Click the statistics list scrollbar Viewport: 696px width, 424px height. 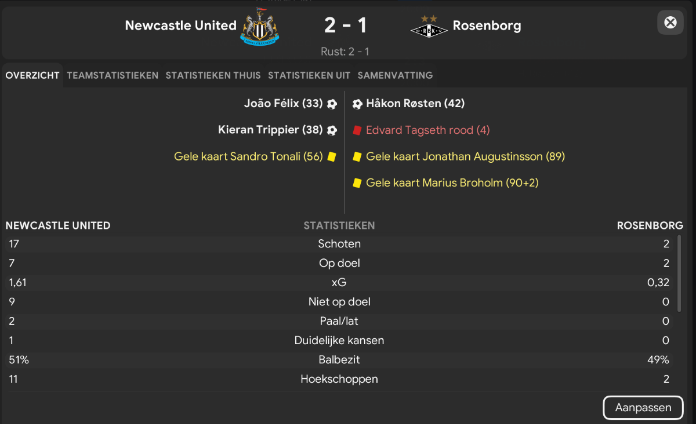[x=680, y=271]
